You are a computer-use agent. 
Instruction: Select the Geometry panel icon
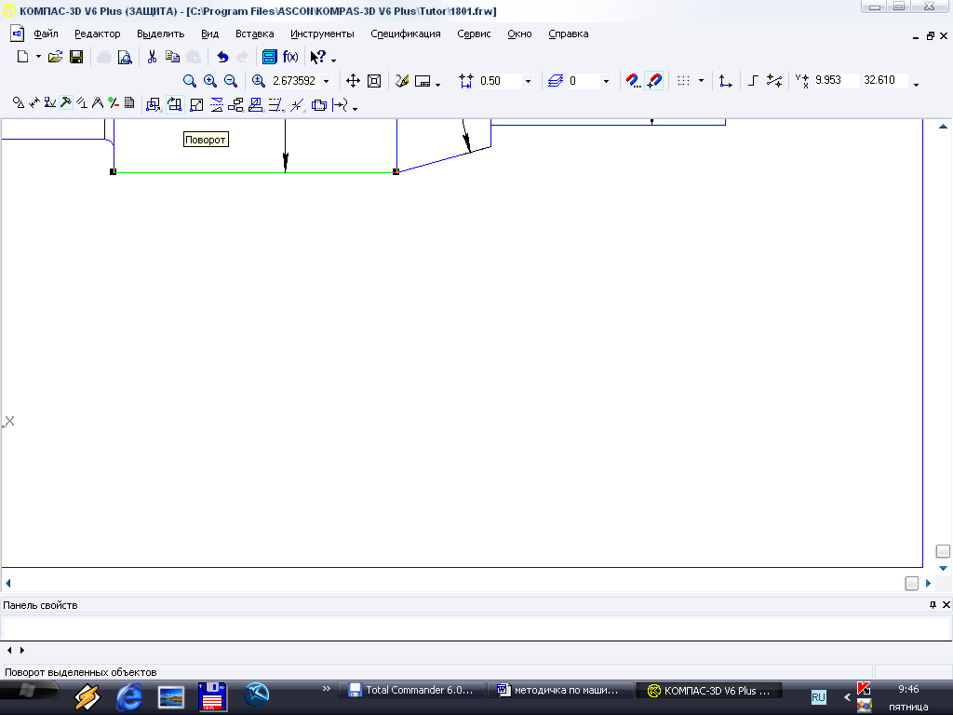pyautogui.click(x=19, y=102)
